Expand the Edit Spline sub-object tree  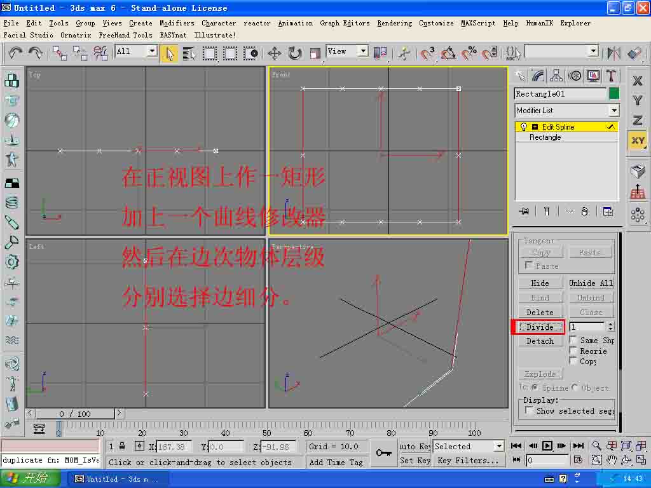pyautogui.click(x=535, y=127)
